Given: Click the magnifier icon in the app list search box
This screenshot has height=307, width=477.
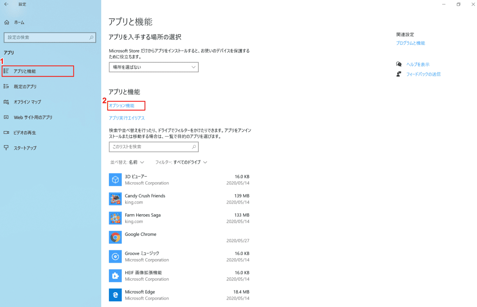Looking at the screenshot, I should point(194,147).
